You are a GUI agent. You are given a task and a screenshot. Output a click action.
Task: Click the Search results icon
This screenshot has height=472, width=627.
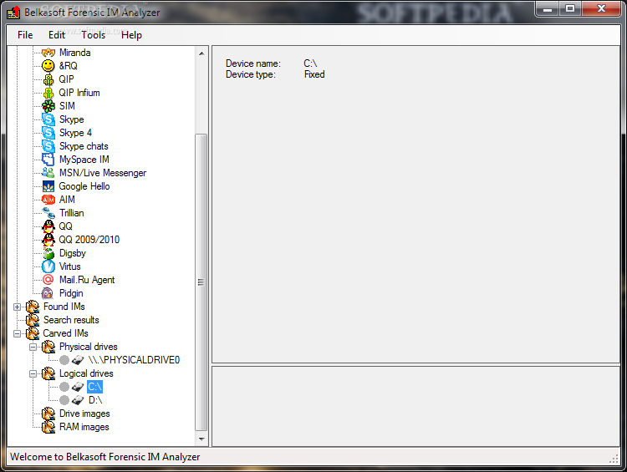tap(33, 320)
